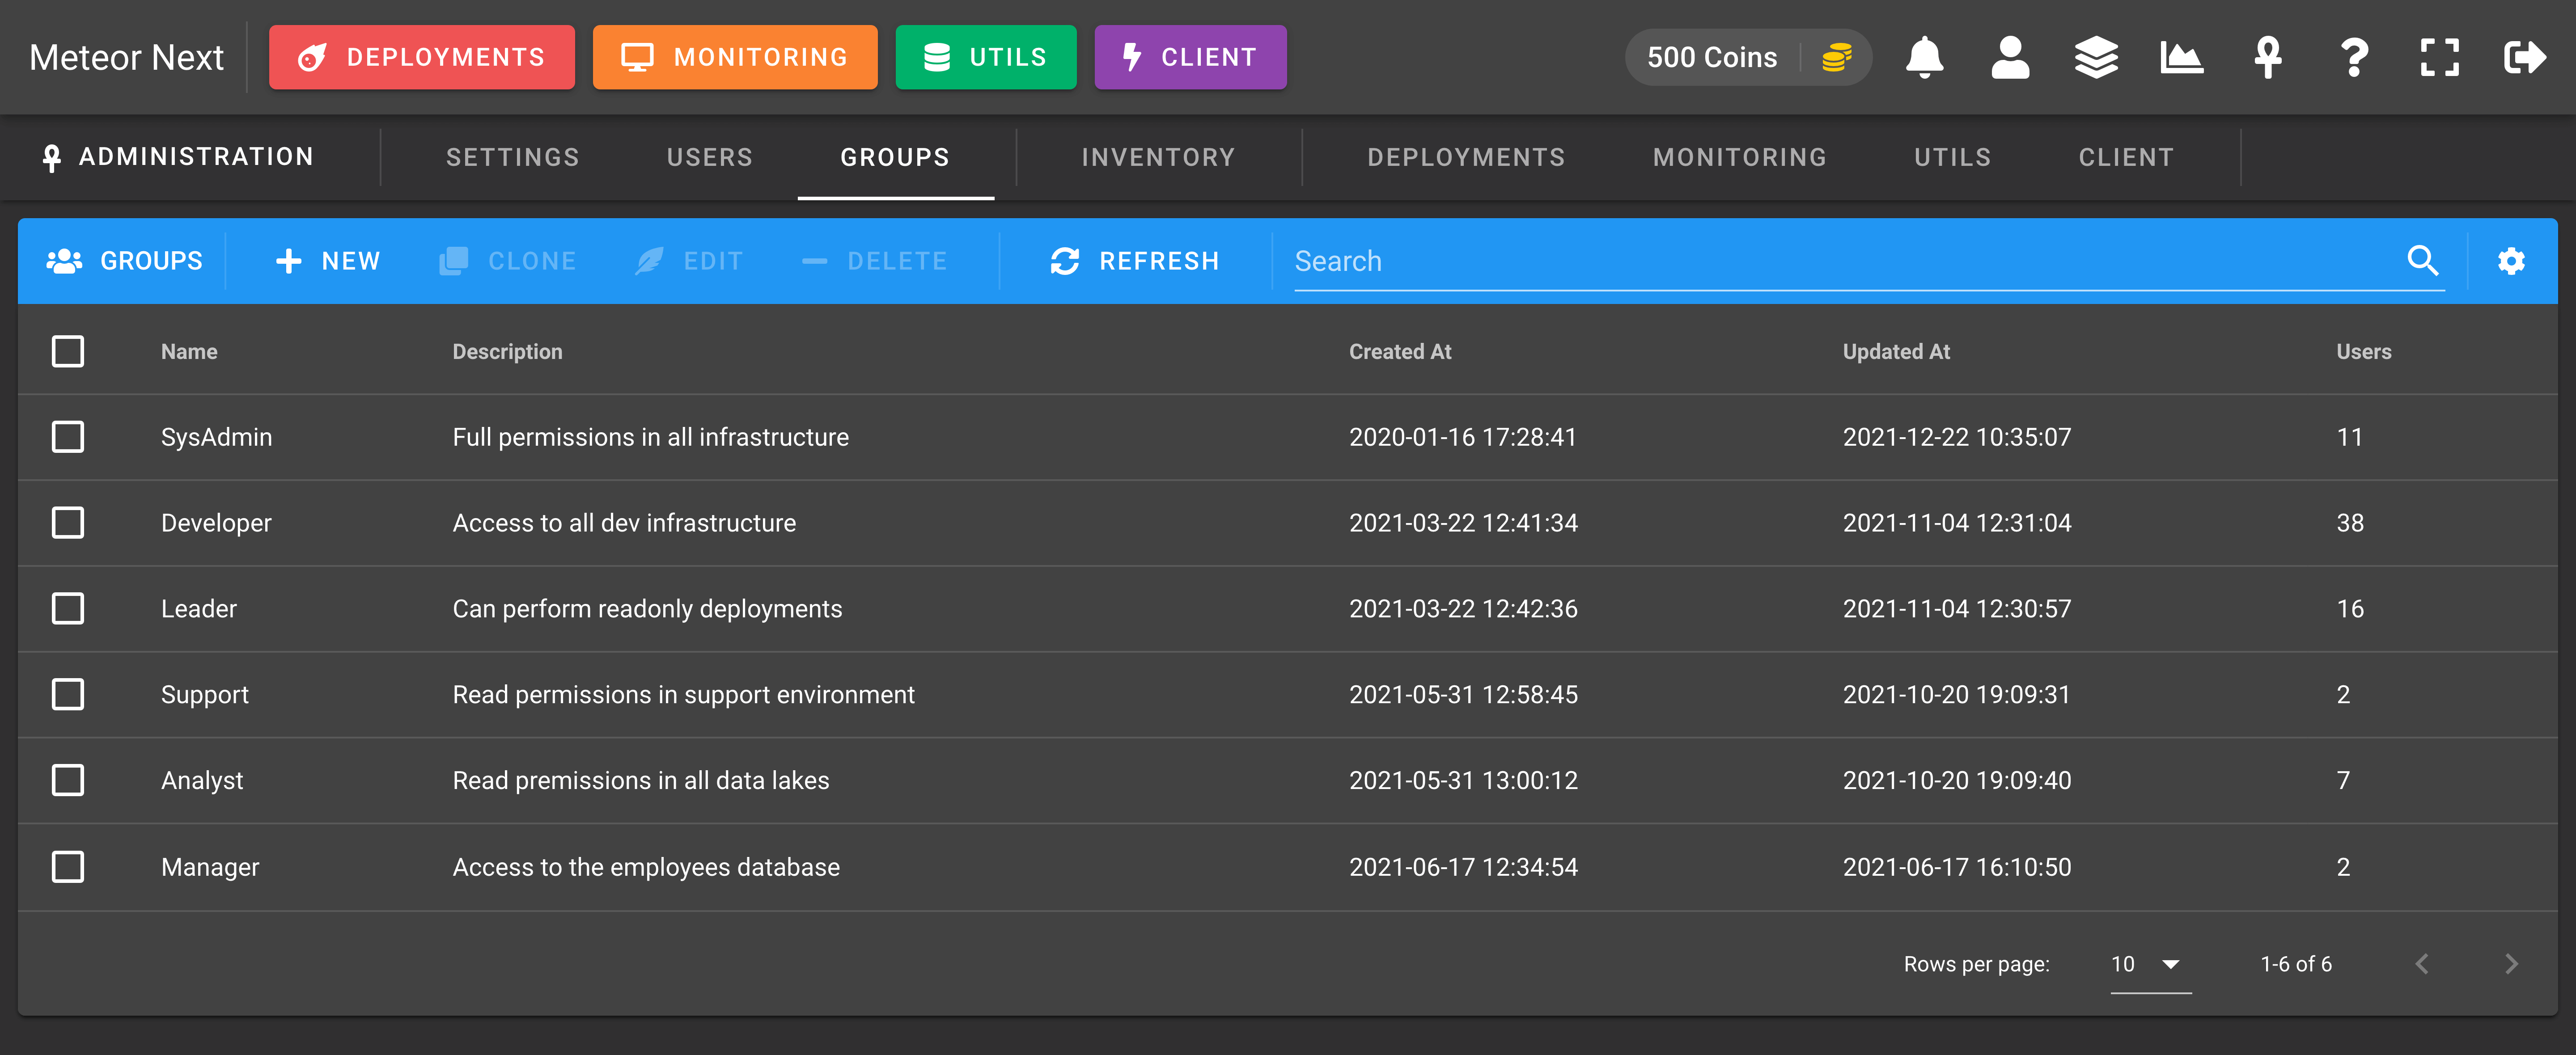Go to previous page chevron
2576x1055 pixels.
click(x=2422, y=964)
